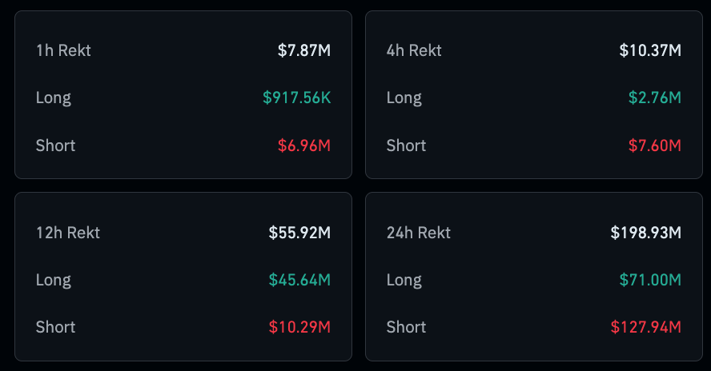Click the 4h Rekt total $10.37M

point(650,50)
